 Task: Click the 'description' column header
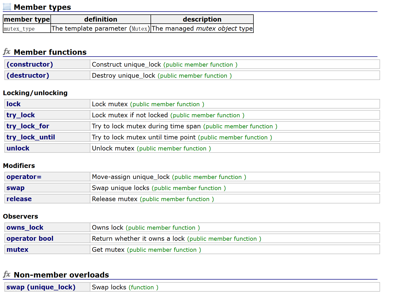(x=202, y=19)
